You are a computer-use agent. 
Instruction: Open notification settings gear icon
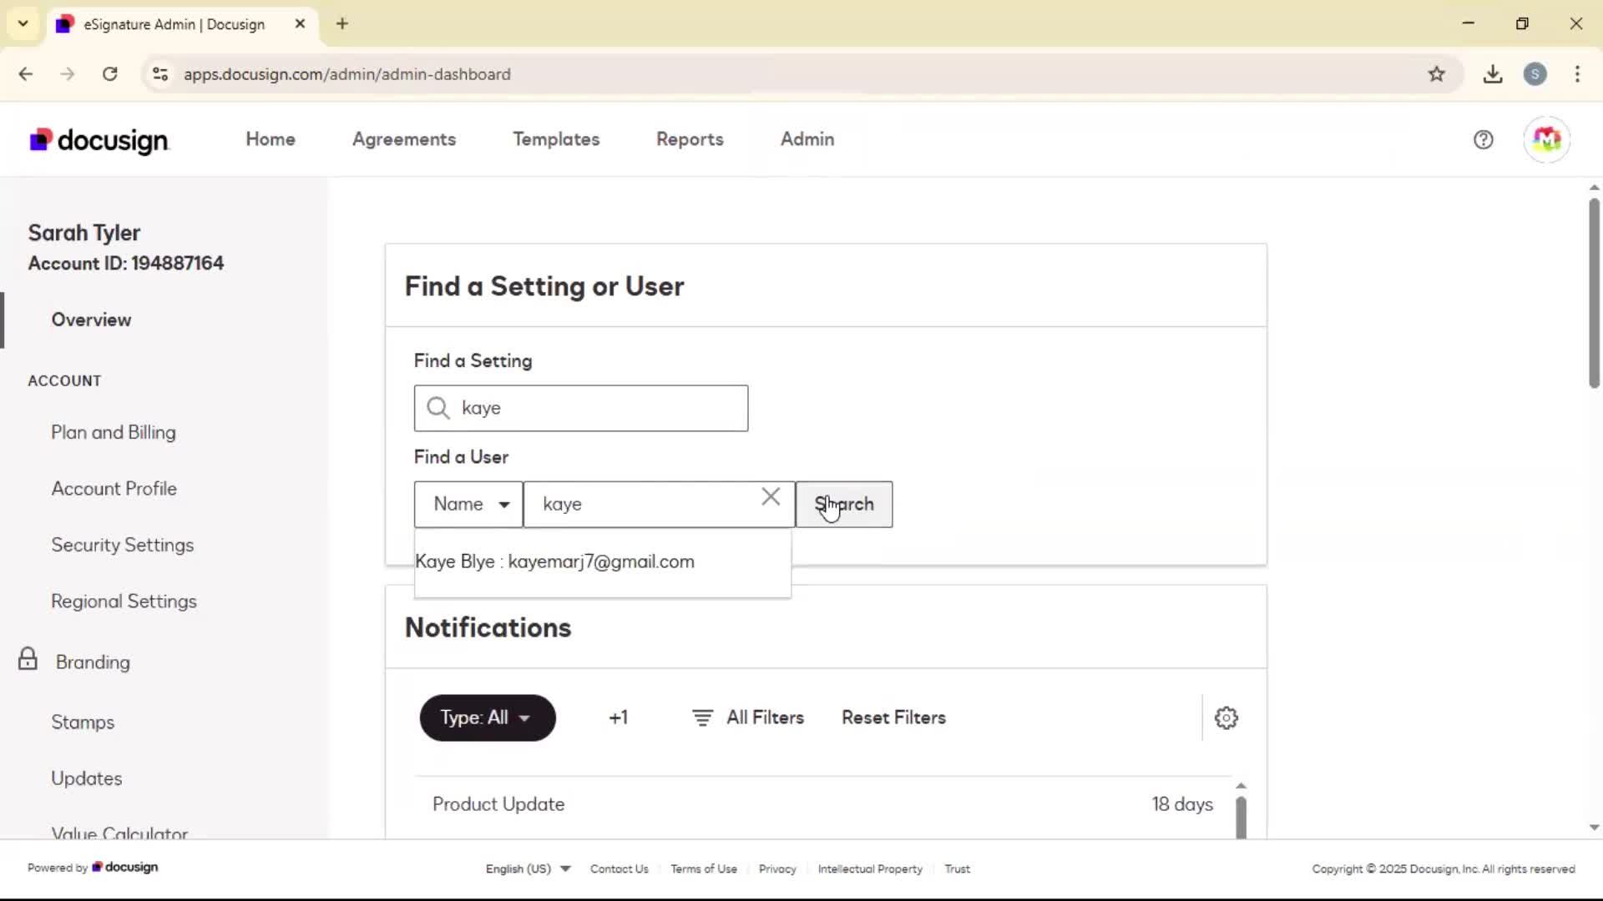click(x=1226, y=717)
